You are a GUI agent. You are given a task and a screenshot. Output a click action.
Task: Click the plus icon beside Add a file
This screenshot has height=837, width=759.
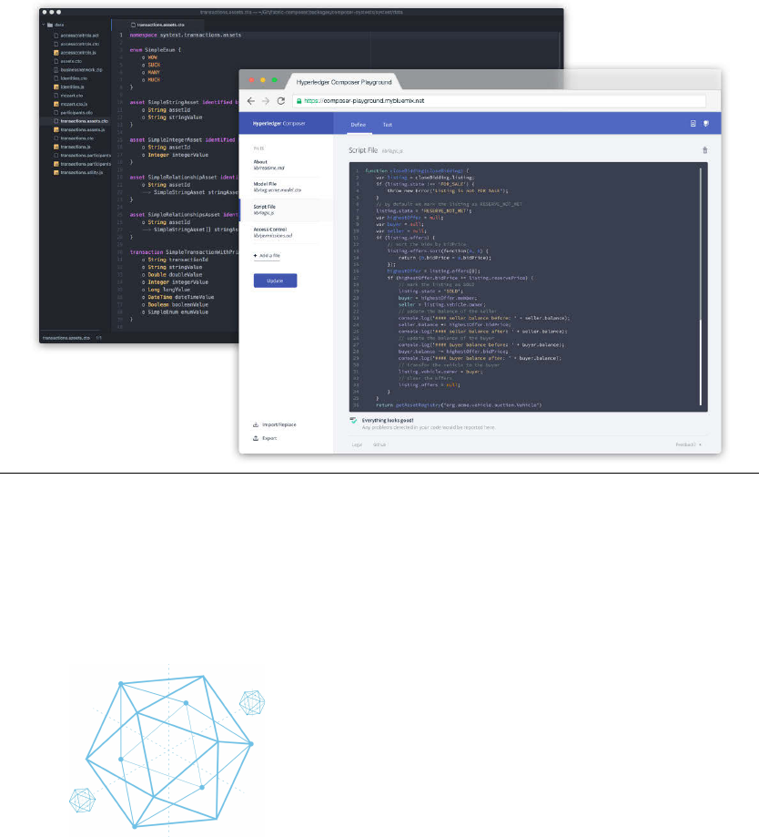click(256, 256)
